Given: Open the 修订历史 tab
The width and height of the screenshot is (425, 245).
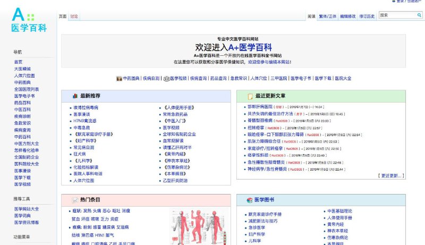Looking at the screenshot, I should tap(367, 16).
